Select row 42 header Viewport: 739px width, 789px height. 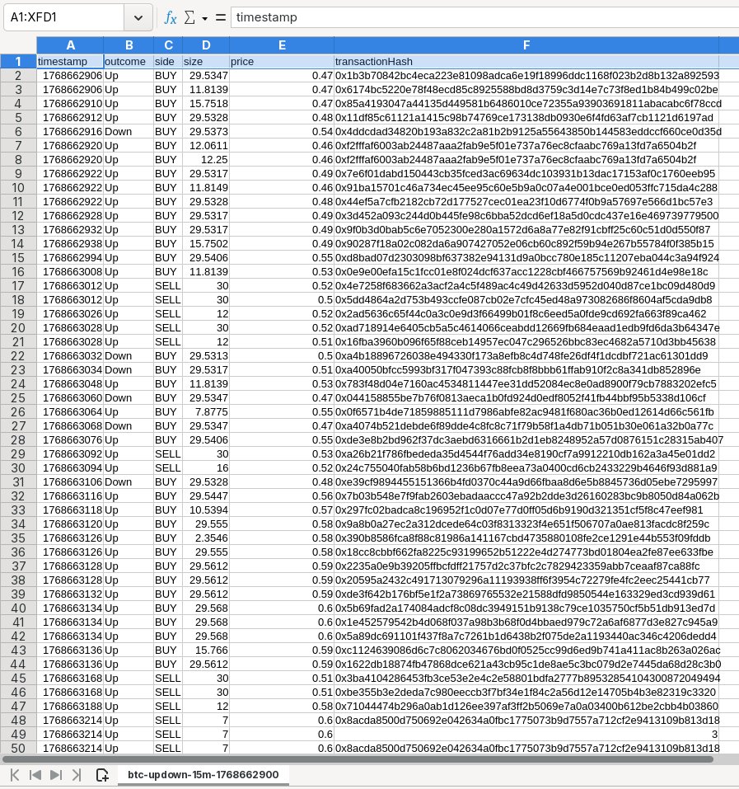(18, 636)
